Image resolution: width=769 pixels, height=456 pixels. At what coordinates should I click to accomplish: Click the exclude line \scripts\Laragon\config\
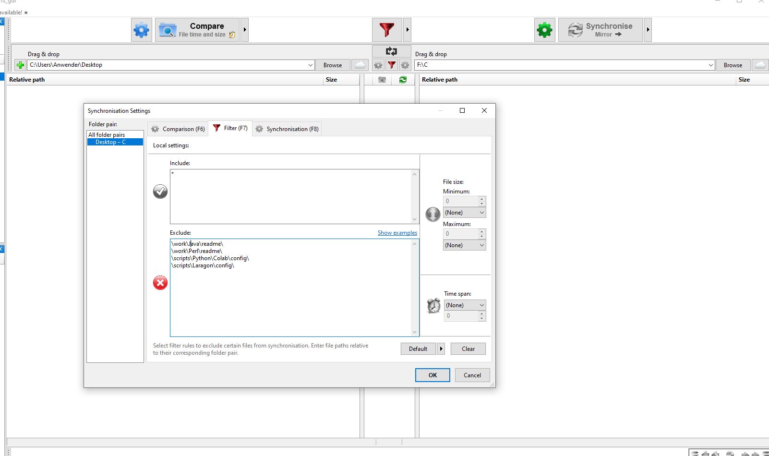[x=203, y=265]
